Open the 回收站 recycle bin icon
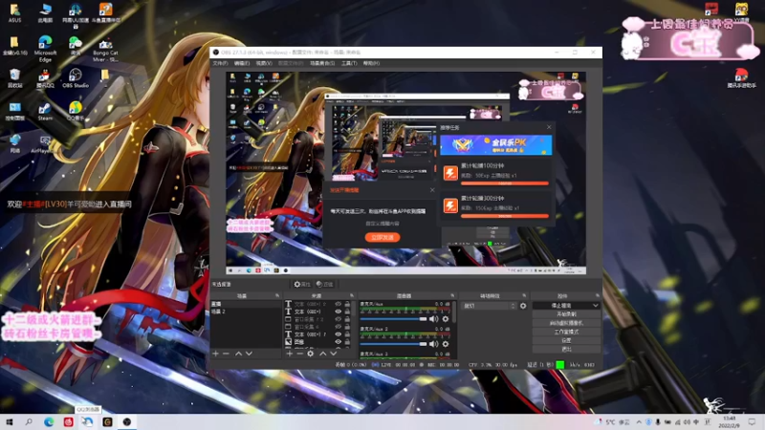Screen dimensions: 765x430 tap(14, 77)
